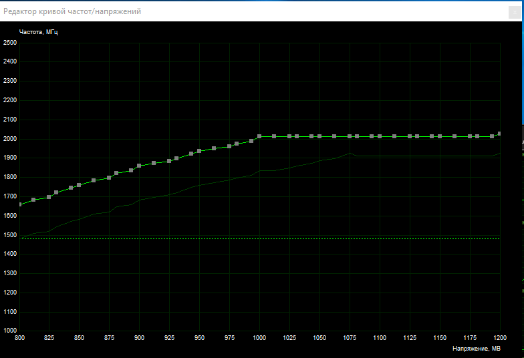The height and width of the screenshot is (358, 524).
Task: Click the 'Напряжение, МВ' axis title
Action: [x=477, y=349]
